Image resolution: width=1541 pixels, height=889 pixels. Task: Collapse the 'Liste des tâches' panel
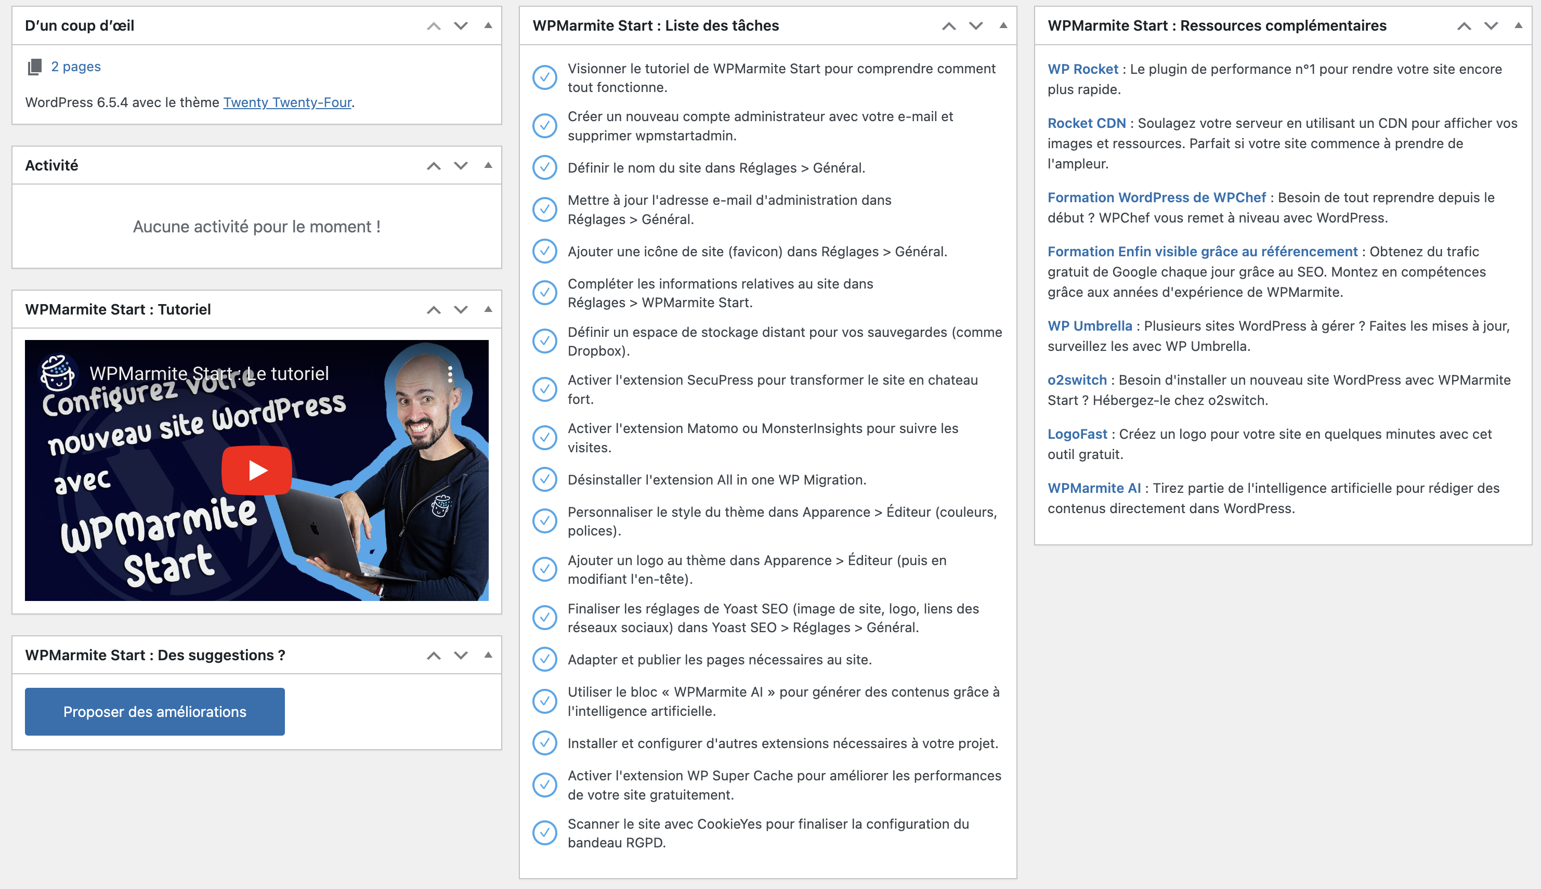point(1003,25)
